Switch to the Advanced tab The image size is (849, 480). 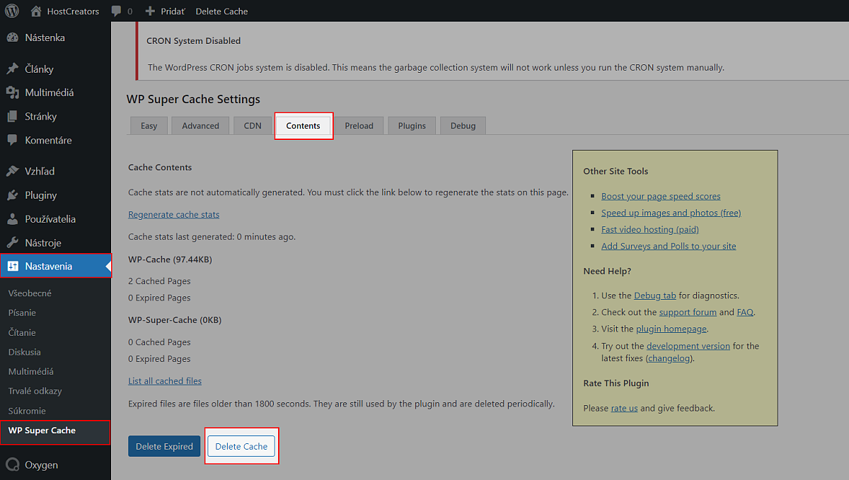coord(200,126)
